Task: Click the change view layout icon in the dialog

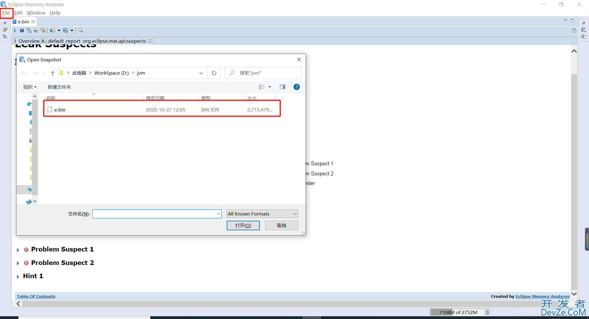Action: pos(262,87)
